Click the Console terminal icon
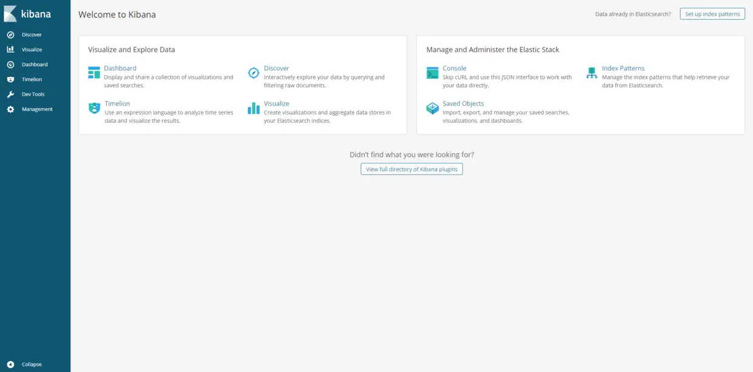Screen dimensions: 753x372 (x=432, y=73)
